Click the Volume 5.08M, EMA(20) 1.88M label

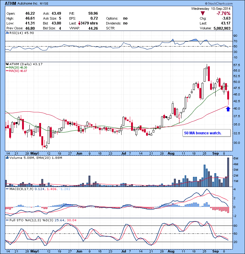coord(36,158)
